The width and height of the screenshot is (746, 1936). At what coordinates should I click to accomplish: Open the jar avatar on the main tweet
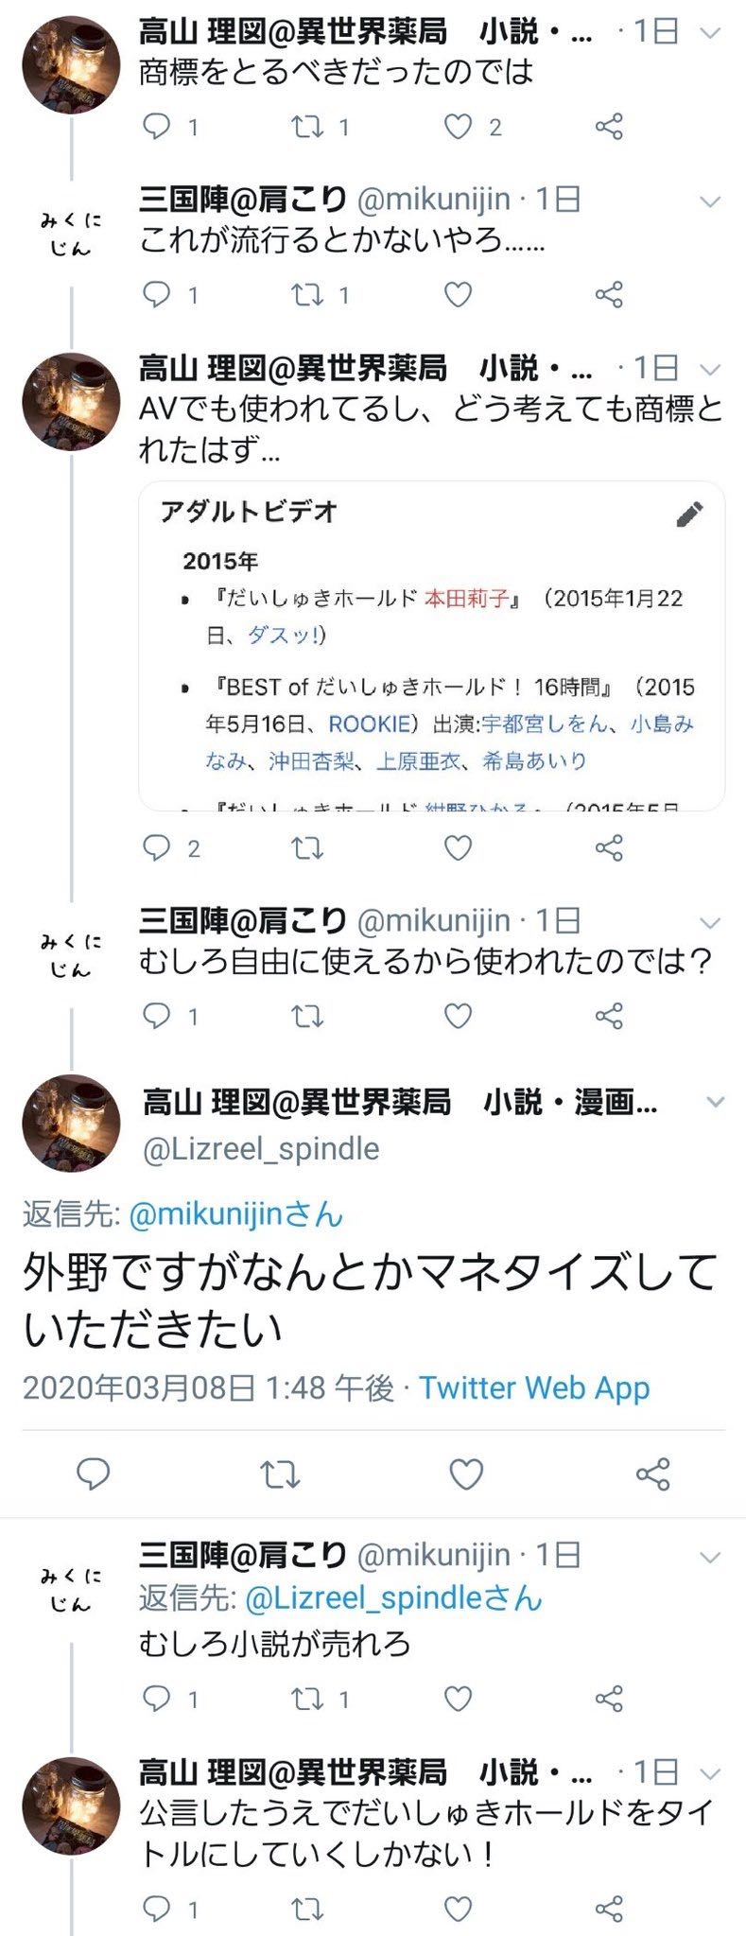tap(71, 1123)
